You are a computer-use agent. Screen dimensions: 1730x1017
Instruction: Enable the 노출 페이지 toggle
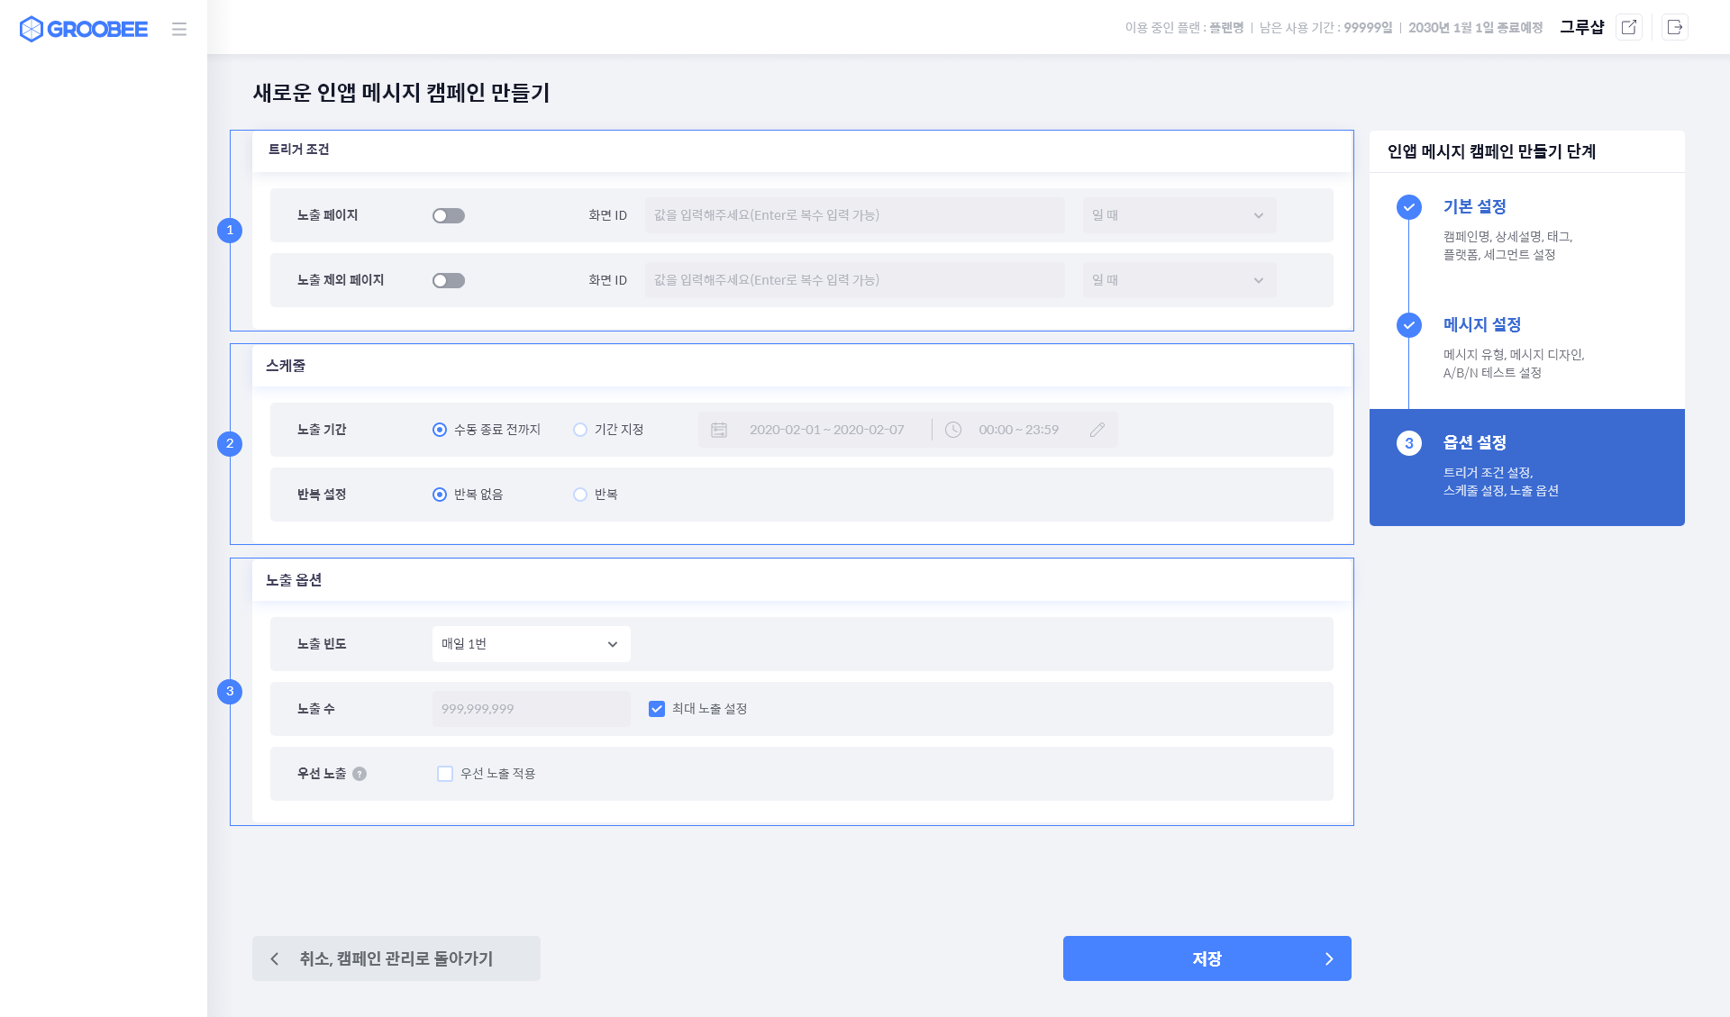tap(449, 215)
